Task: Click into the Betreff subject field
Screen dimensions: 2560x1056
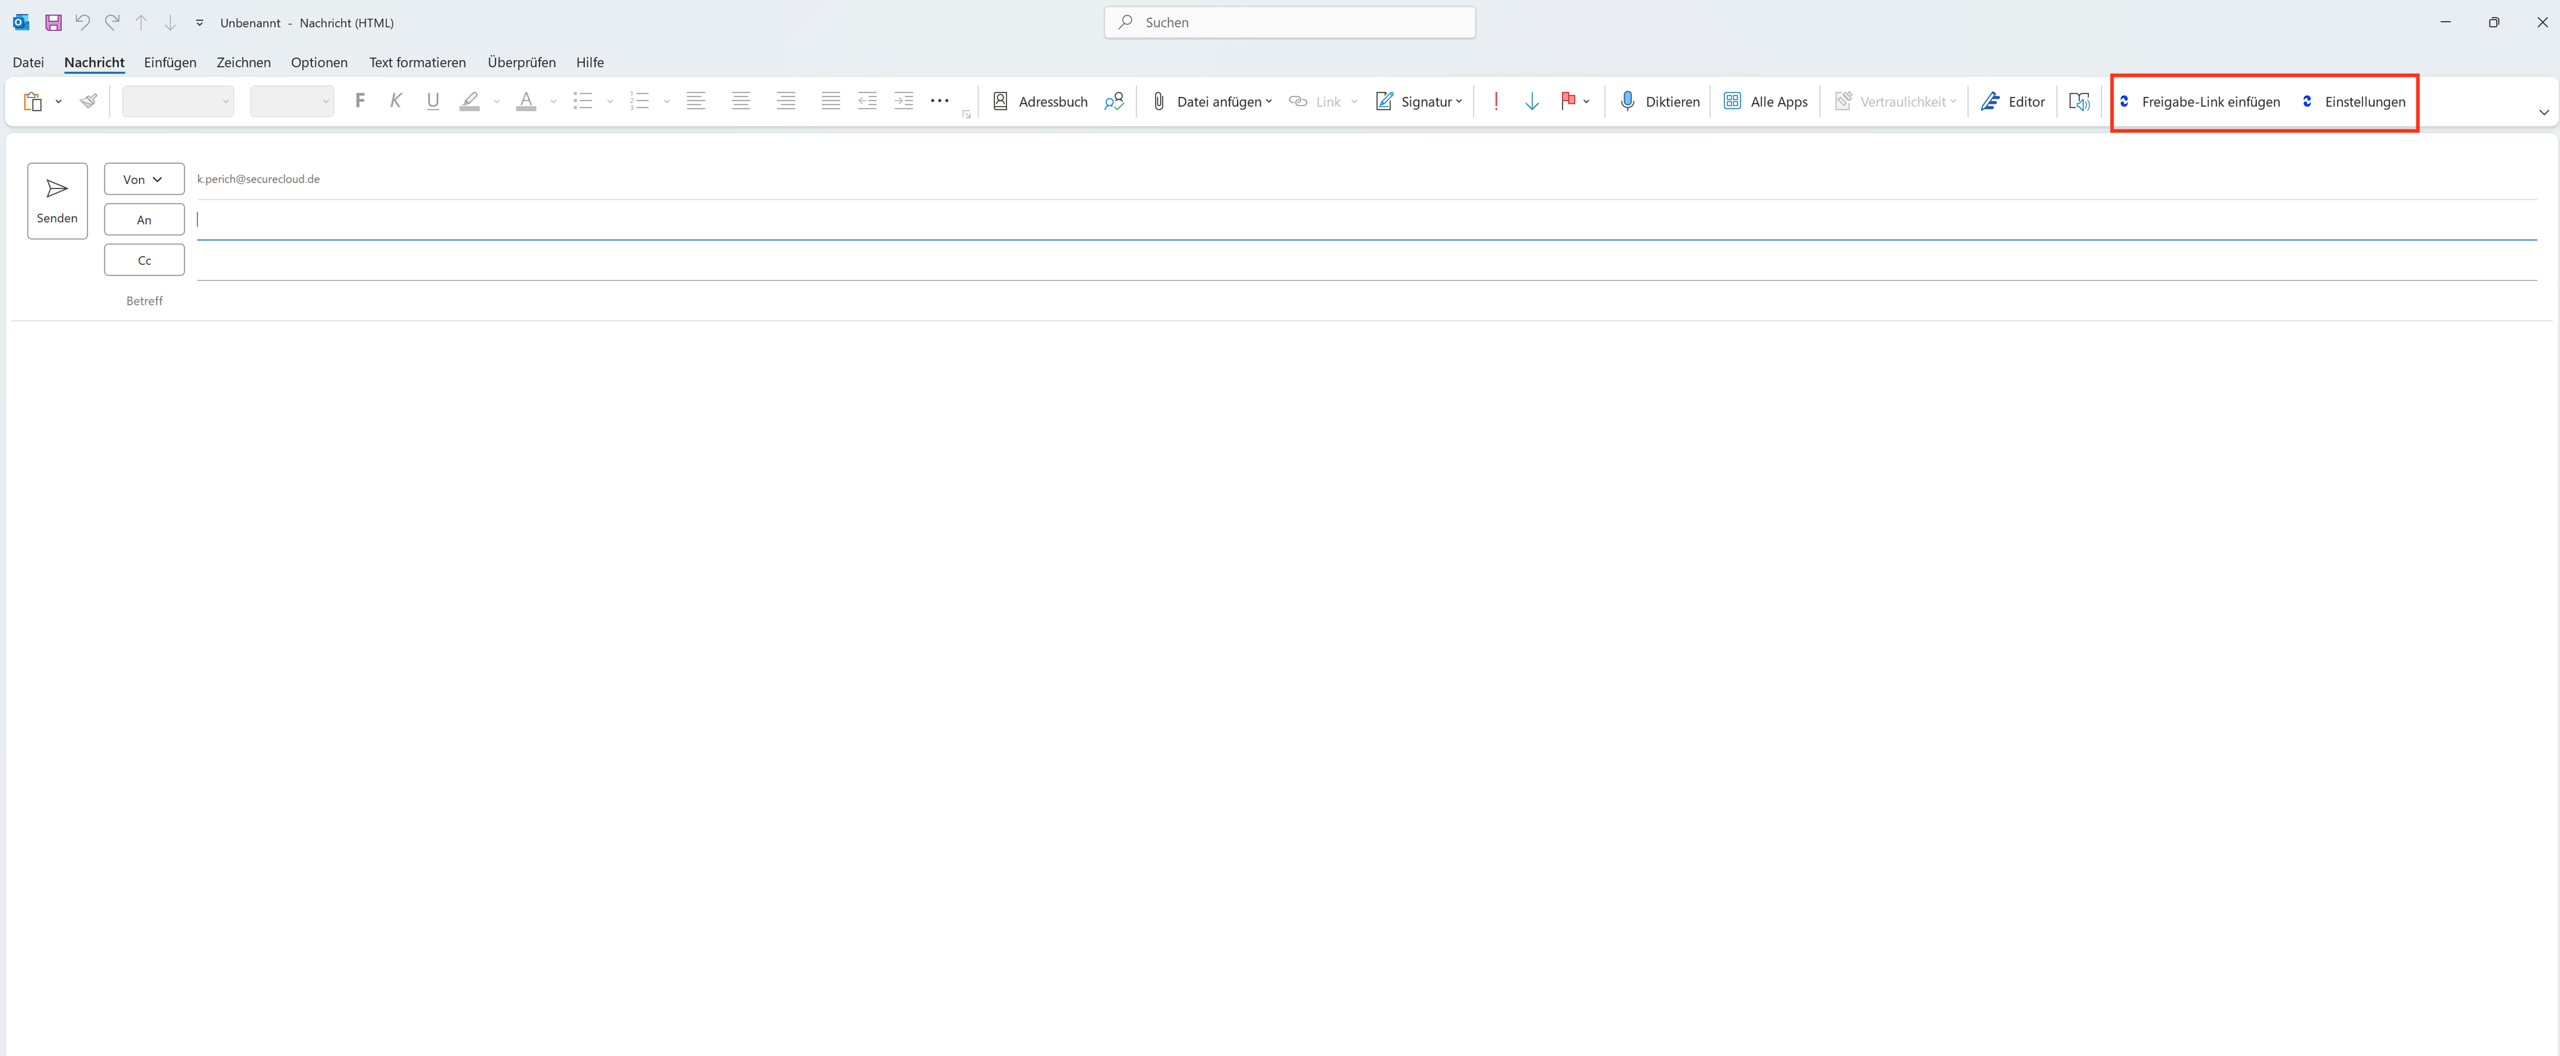Action: coord(1292,301)
